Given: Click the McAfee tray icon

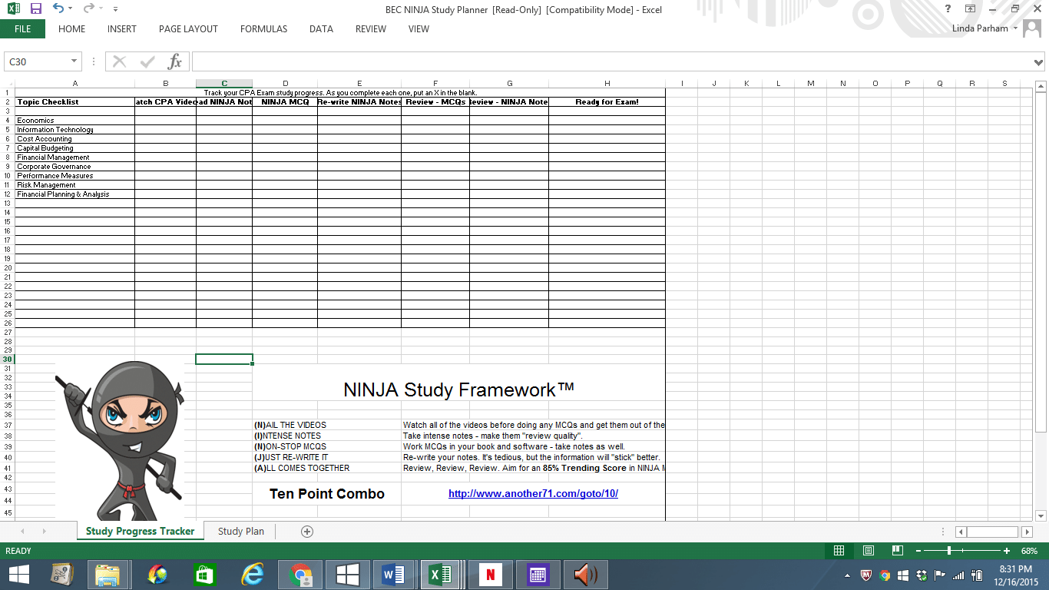Looking at the screenshot, I should (866, 575).
